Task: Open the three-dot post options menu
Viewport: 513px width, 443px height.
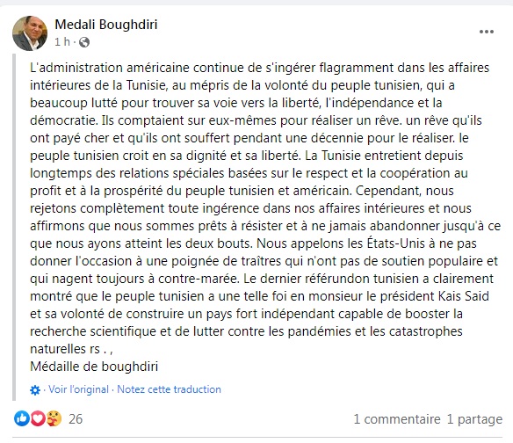Action: (x=486, y=32)
